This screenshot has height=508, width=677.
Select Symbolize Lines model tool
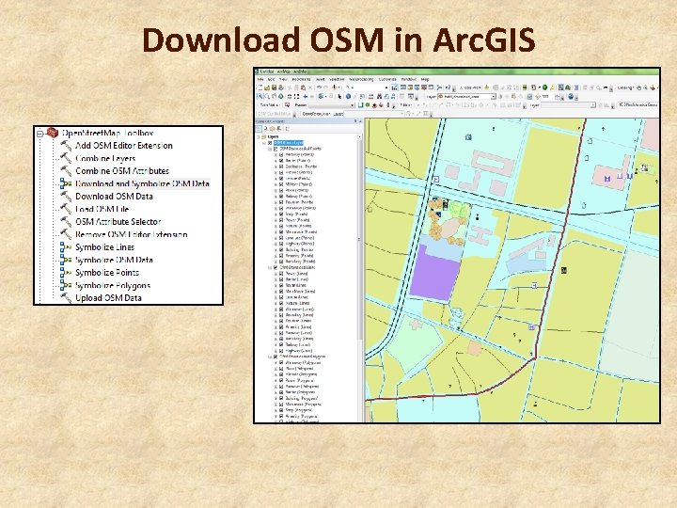pyautogui.click(x=105, y=247)
